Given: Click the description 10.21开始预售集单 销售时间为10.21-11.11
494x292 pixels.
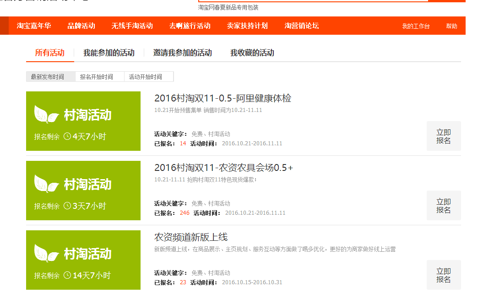Looking at the screenshot, I should pyautogui.click(x=208, y=110).
